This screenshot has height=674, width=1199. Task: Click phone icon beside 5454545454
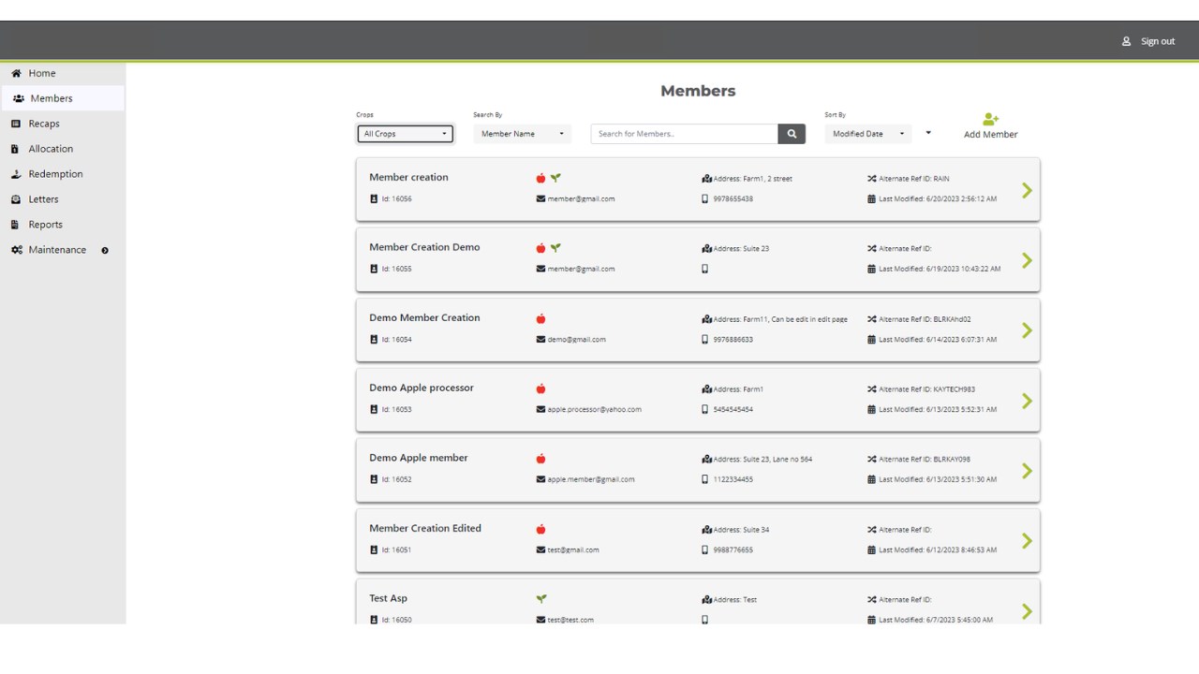pyautogui.click(x=705, y=409)
